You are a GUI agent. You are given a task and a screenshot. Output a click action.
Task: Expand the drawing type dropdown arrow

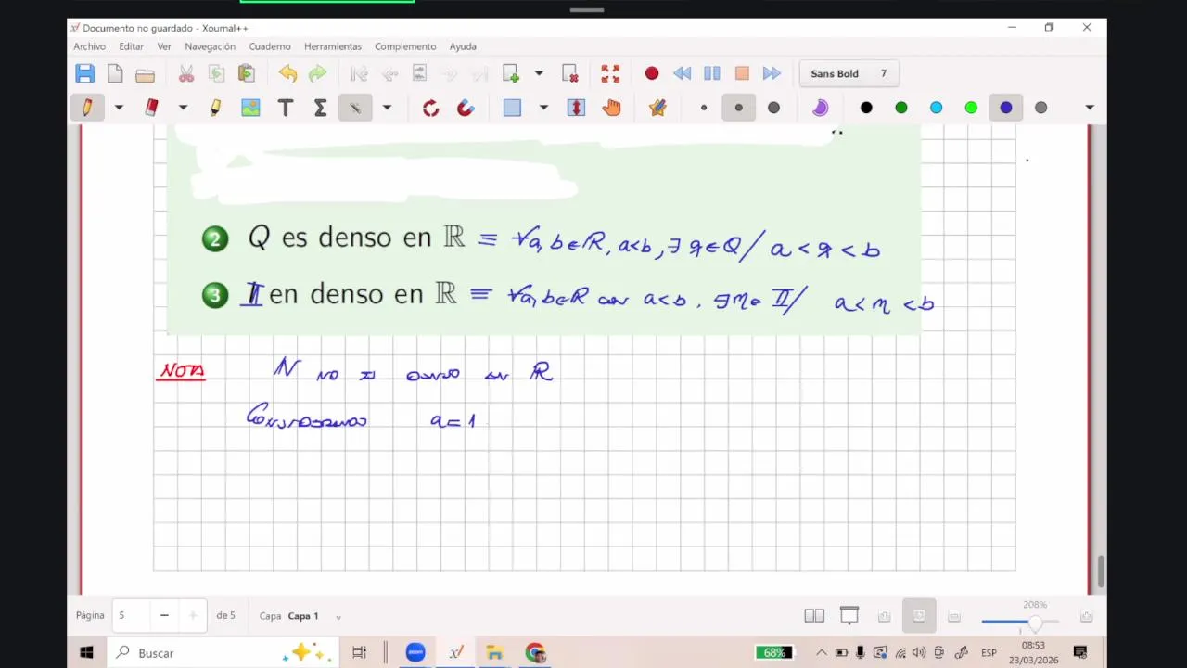(x=387, y=108)
